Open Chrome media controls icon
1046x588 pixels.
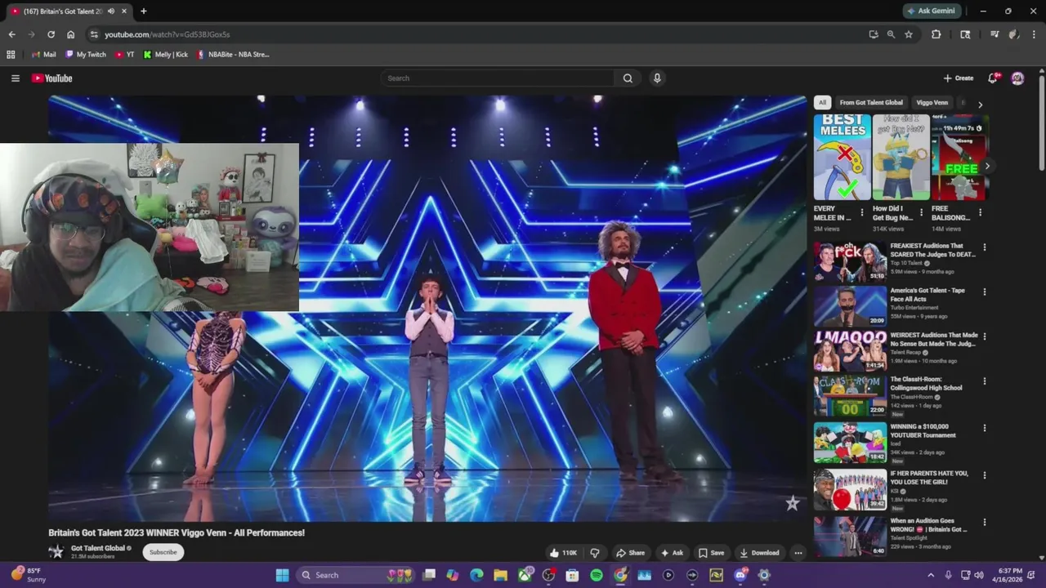point(995,34)
